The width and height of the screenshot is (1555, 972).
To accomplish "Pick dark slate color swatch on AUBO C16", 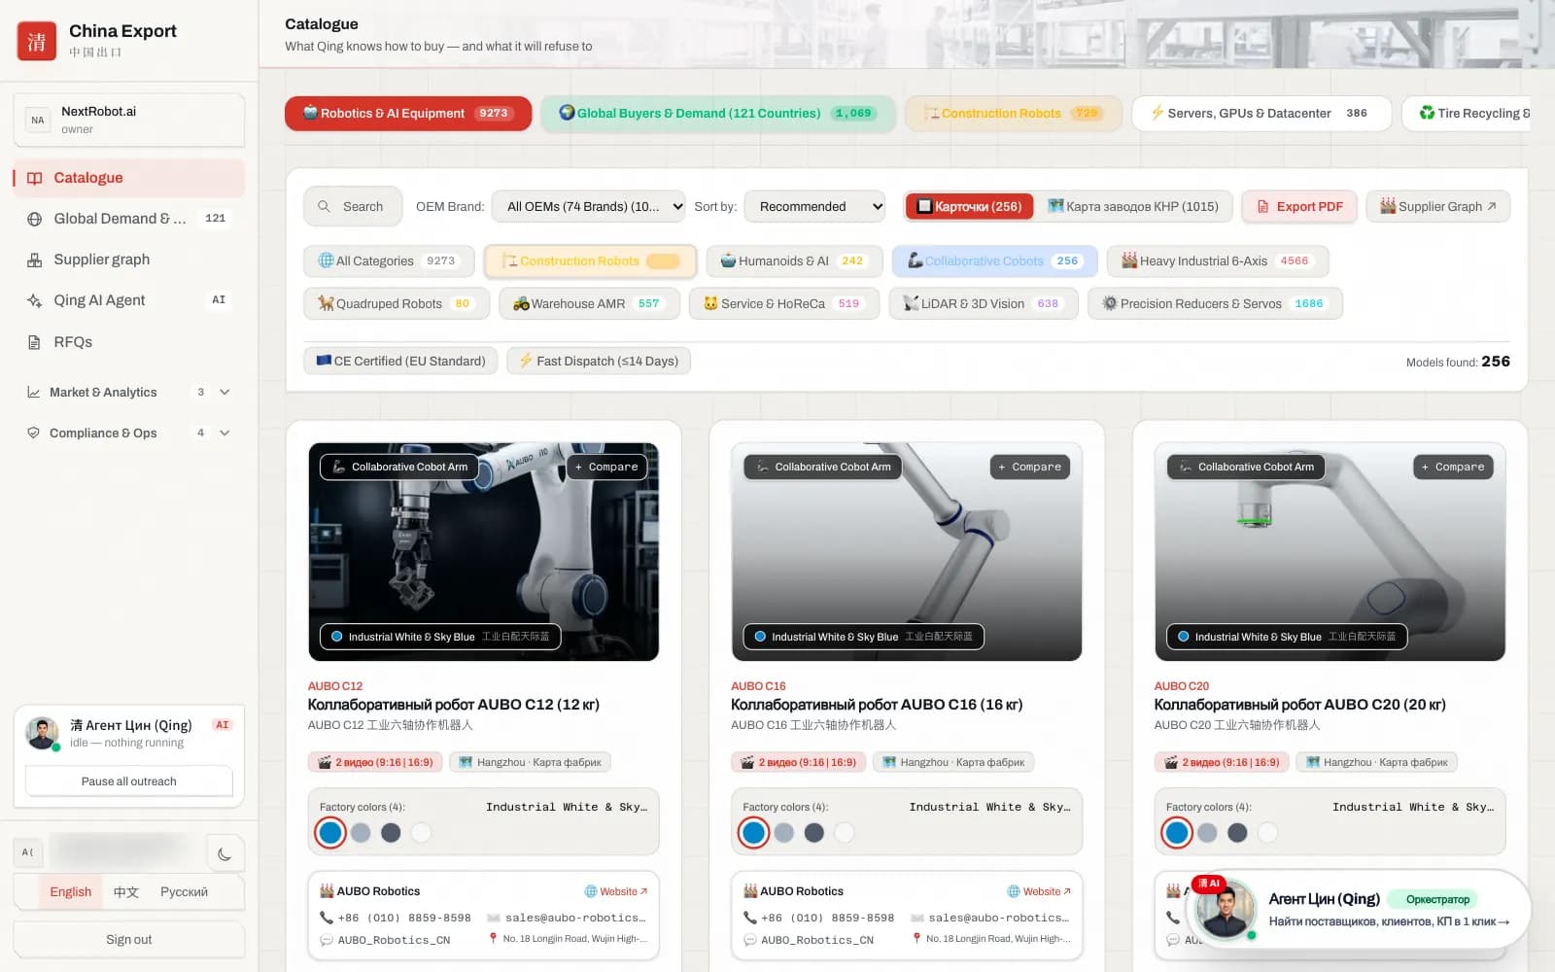I will (814, 833).
